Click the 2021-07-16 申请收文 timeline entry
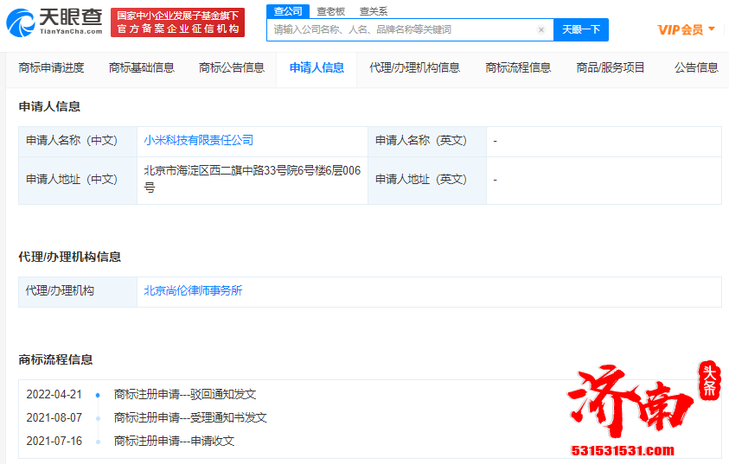729x464 pixels. [x=174, y=442]
